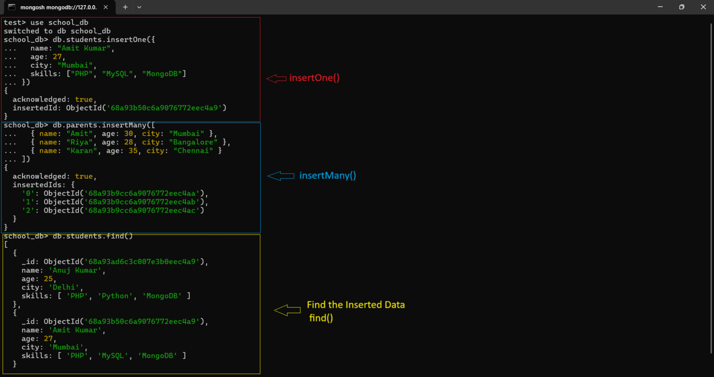The width and height of the screenshot is (714, 377).
Task: Click the blue insertMany() label
Action: point(328,175)
